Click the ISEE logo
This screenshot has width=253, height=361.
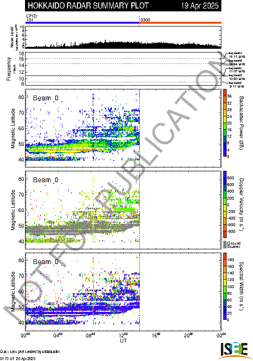click(234, 351)
